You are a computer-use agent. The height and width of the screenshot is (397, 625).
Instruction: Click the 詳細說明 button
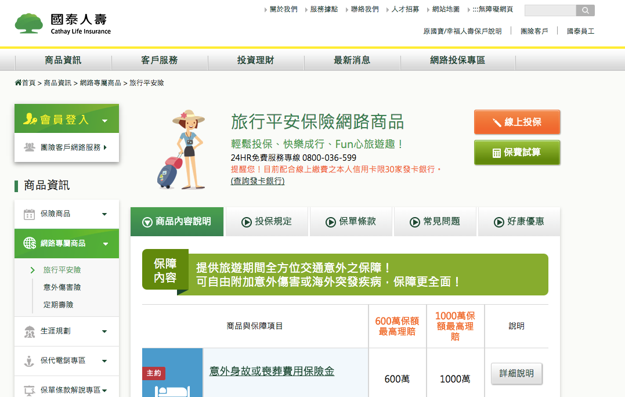click(516, 373)
